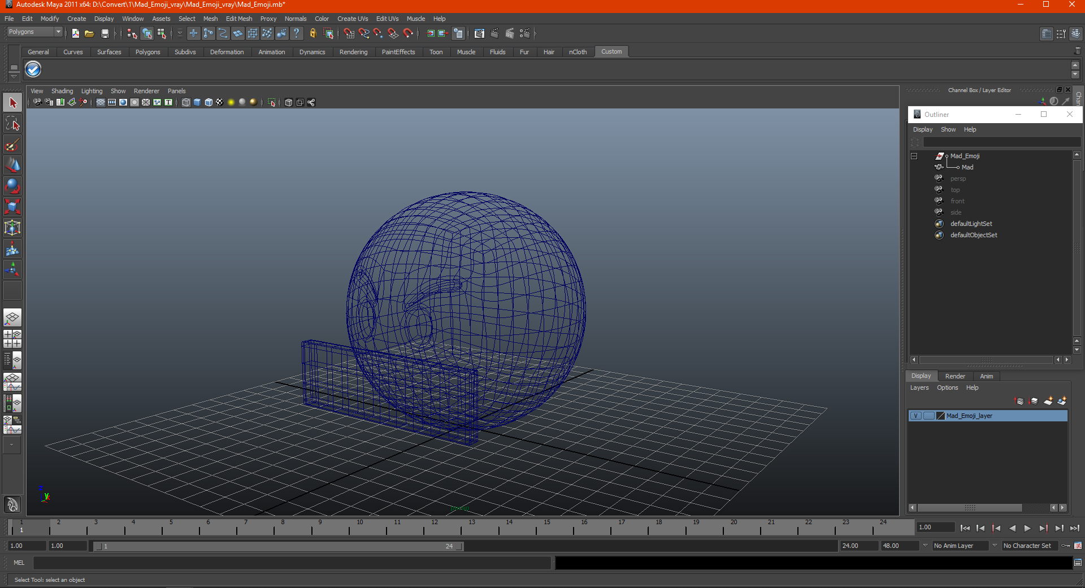Move layer down in list icon
1085x588 pixels.
(x=1034, y=401)
